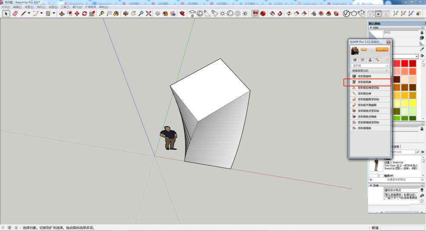Open the 窗口(W) menu

pyautogui.click(x=78, y=7)
